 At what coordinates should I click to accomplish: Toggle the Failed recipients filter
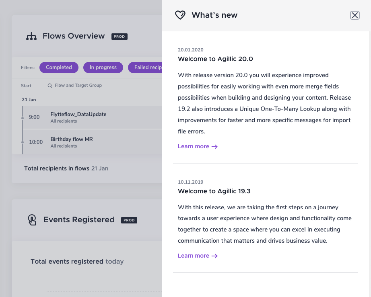[x=145, y=68]
